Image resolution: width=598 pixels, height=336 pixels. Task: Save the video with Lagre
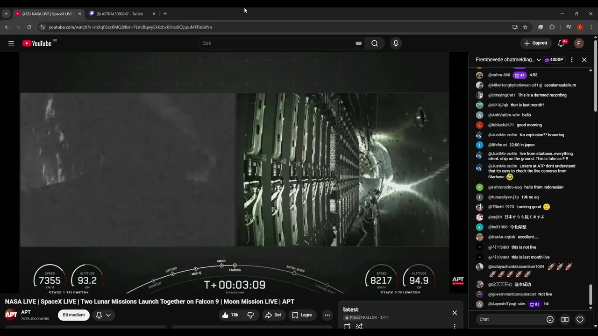(x=302, y=315)
